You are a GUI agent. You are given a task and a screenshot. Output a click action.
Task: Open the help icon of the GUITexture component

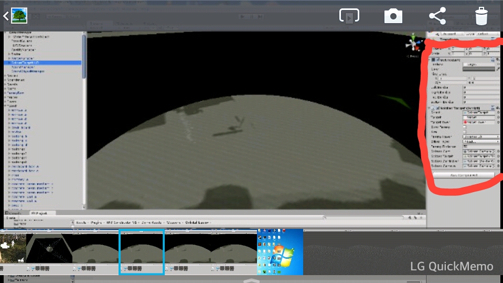click(x=493, y=60)
